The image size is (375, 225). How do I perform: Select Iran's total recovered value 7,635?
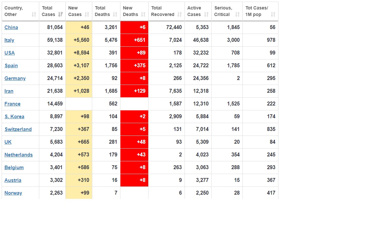point(175,91)
